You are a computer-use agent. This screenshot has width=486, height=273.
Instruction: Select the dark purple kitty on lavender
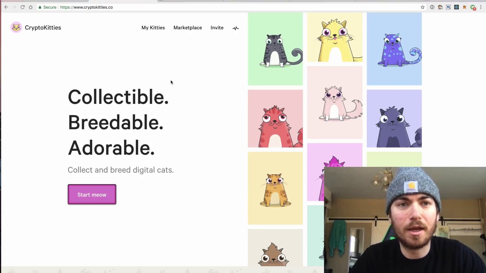(394, 118)
